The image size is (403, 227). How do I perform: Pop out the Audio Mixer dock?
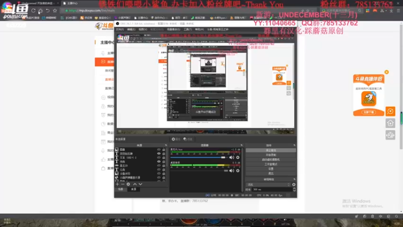pyautogui.click(x=242, y=145)
